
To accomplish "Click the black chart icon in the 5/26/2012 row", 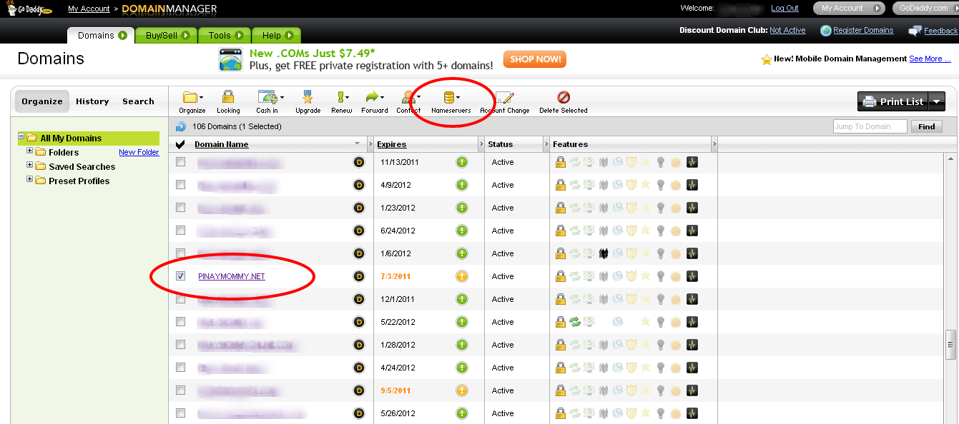I will [692, 413].
